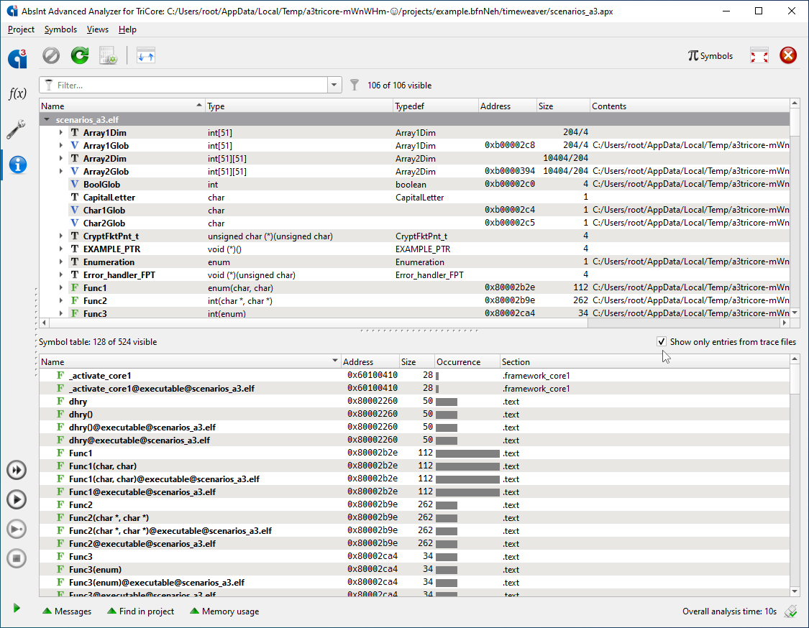Select the Array2Glob row
This screenshot has height=628, width=809.
(414, 171)
